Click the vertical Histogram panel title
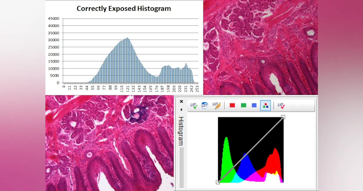Image resolution: width=363 pixels, height=191 pixels. pyautogui.click(x=181, y=131)
